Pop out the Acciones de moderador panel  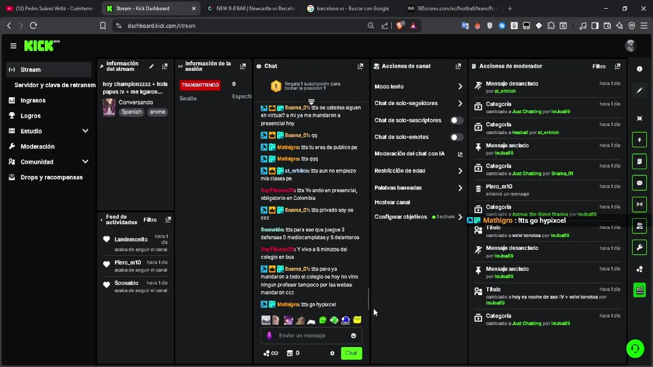(x=618, y=66)
